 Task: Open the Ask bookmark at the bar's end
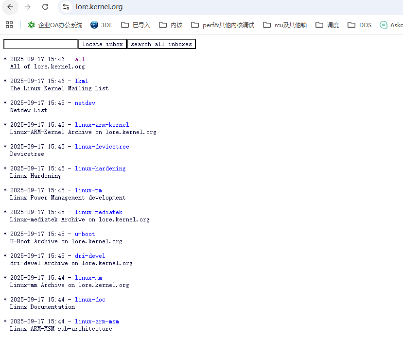pos(391,25)
